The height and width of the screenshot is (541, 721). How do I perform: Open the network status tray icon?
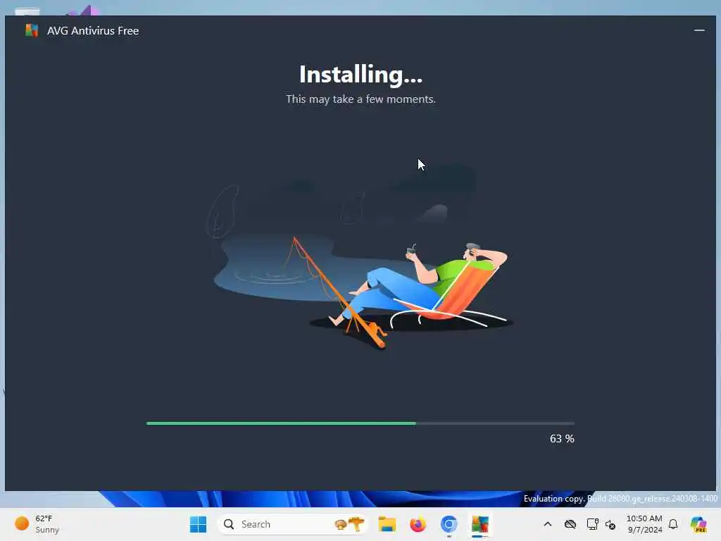click(592, 524)
